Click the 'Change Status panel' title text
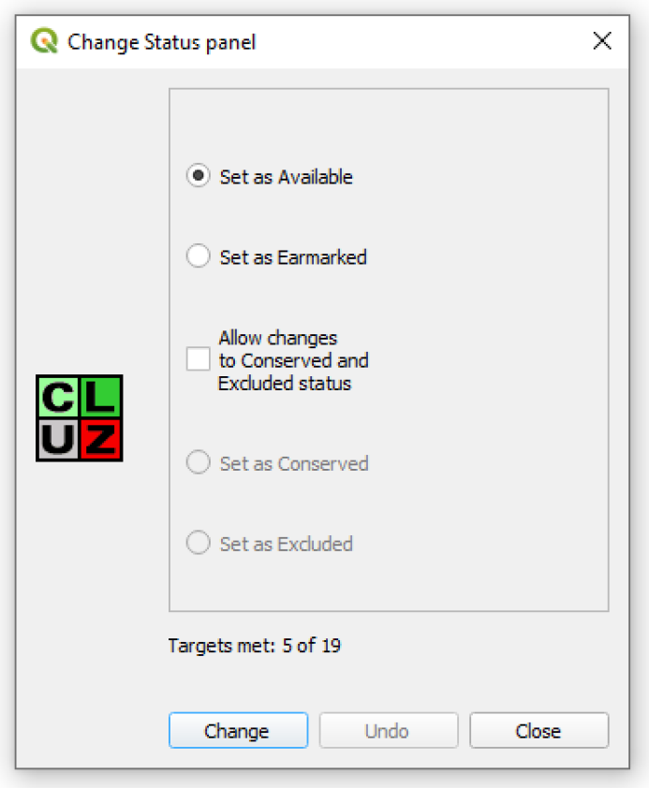 161,42
